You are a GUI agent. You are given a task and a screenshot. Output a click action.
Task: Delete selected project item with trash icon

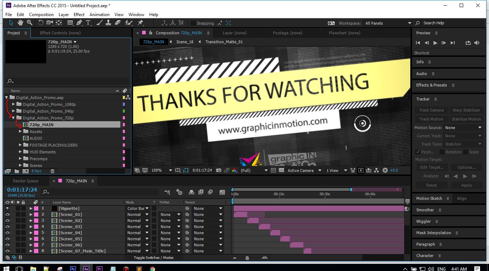[x=52, y=171]
